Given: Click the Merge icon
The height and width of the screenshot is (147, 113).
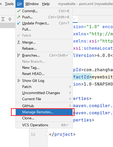Looking at the screenshot, I should pyautogui.click(x=19, y=42).
